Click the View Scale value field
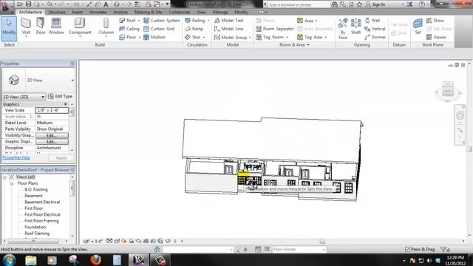This screenshot has width=473, height=266. click(x=52, y=110)
